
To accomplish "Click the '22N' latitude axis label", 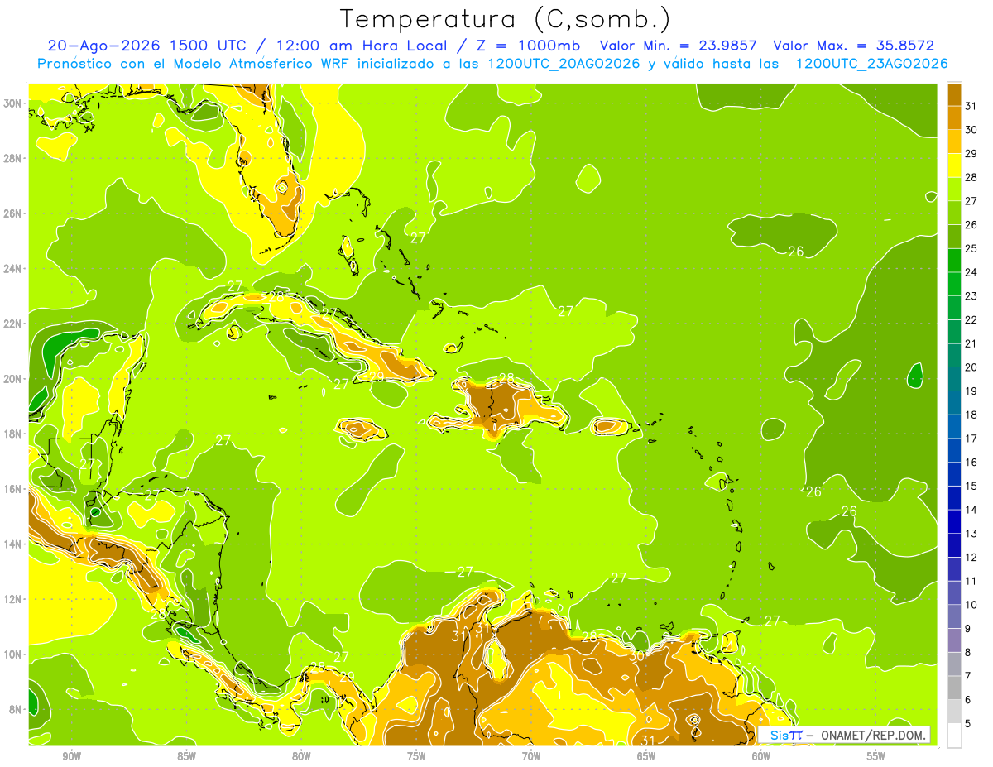I will 12,324.
